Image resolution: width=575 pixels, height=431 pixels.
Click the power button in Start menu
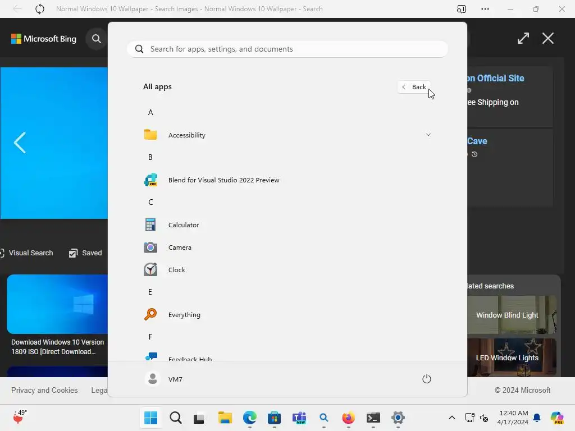click(427, 379)
